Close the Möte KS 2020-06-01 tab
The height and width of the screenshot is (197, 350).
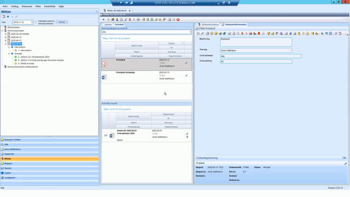click(x=130, y=10)
